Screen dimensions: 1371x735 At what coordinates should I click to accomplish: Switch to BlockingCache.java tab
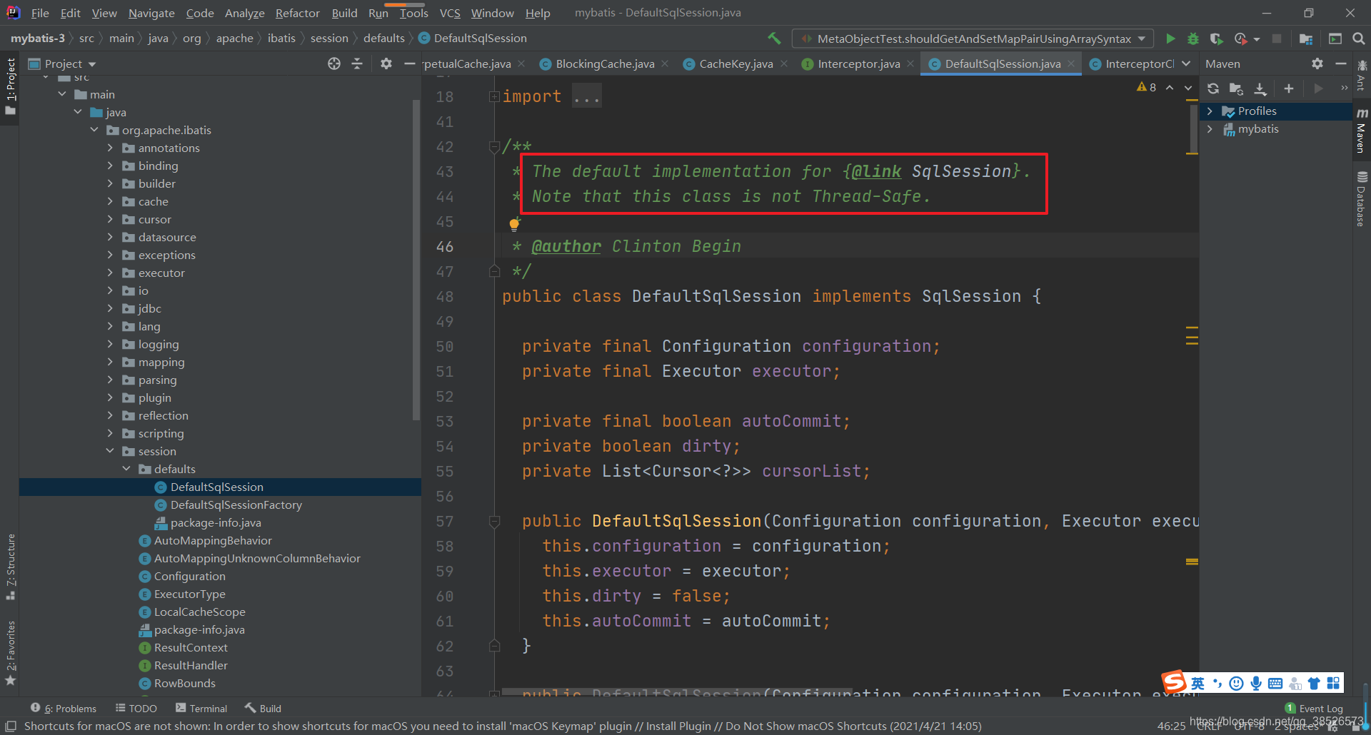[x=605, y=64]
